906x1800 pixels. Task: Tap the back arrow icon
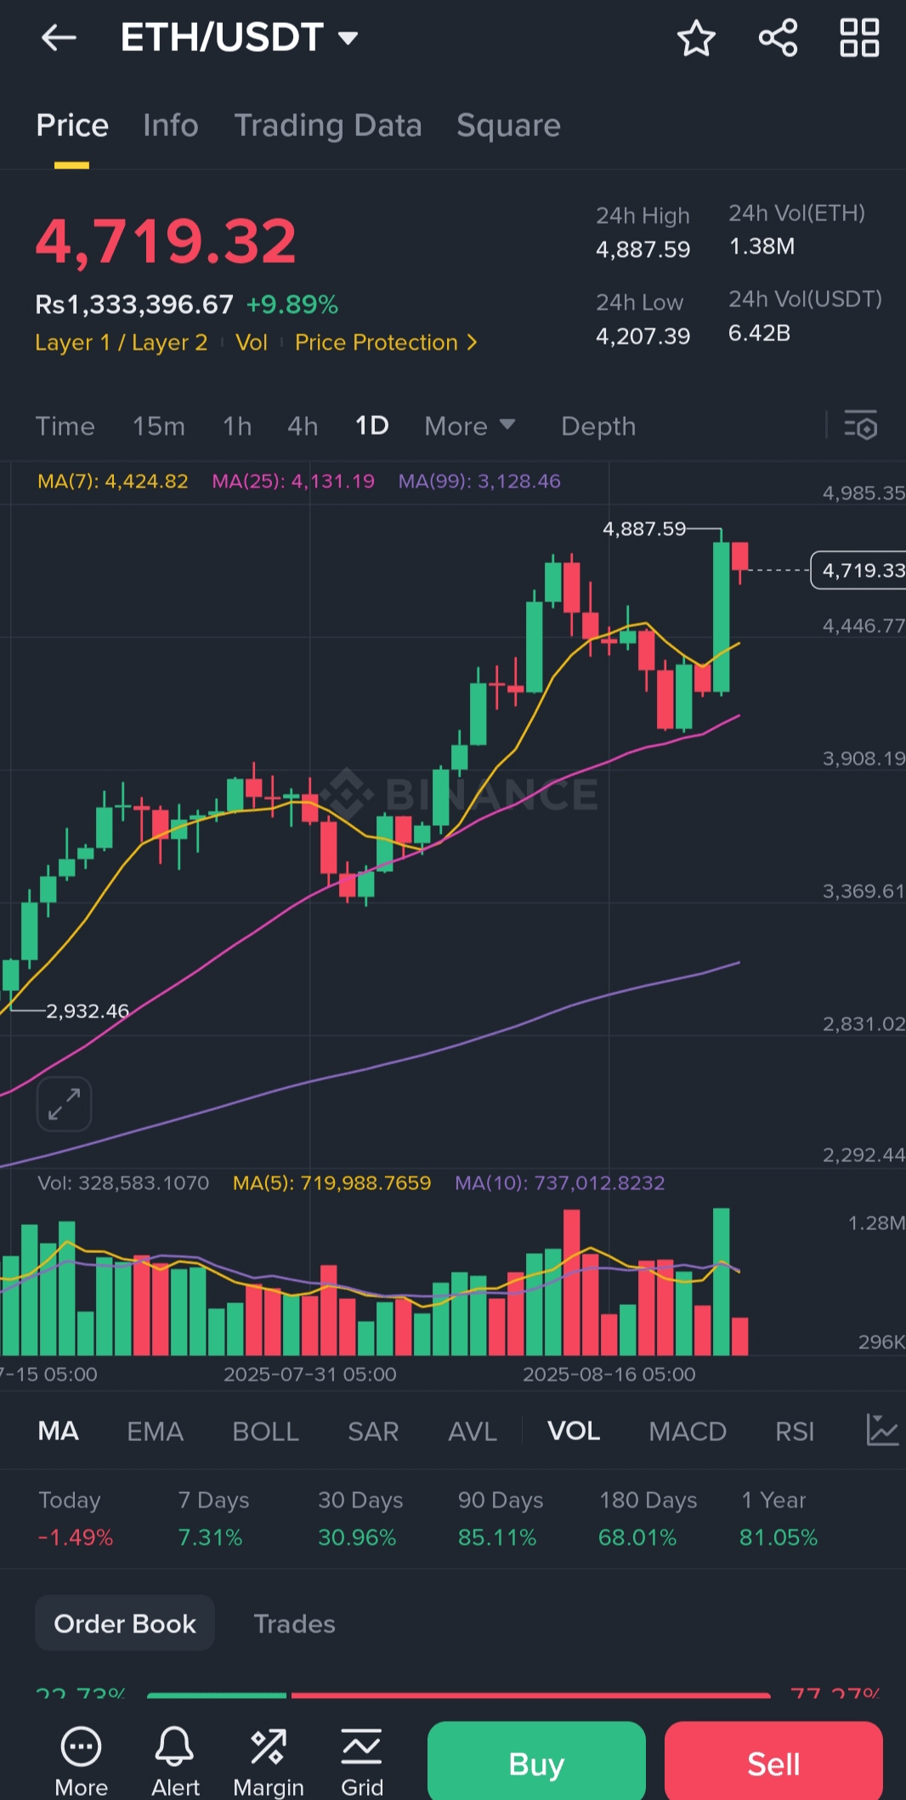(x=59, y=37)
